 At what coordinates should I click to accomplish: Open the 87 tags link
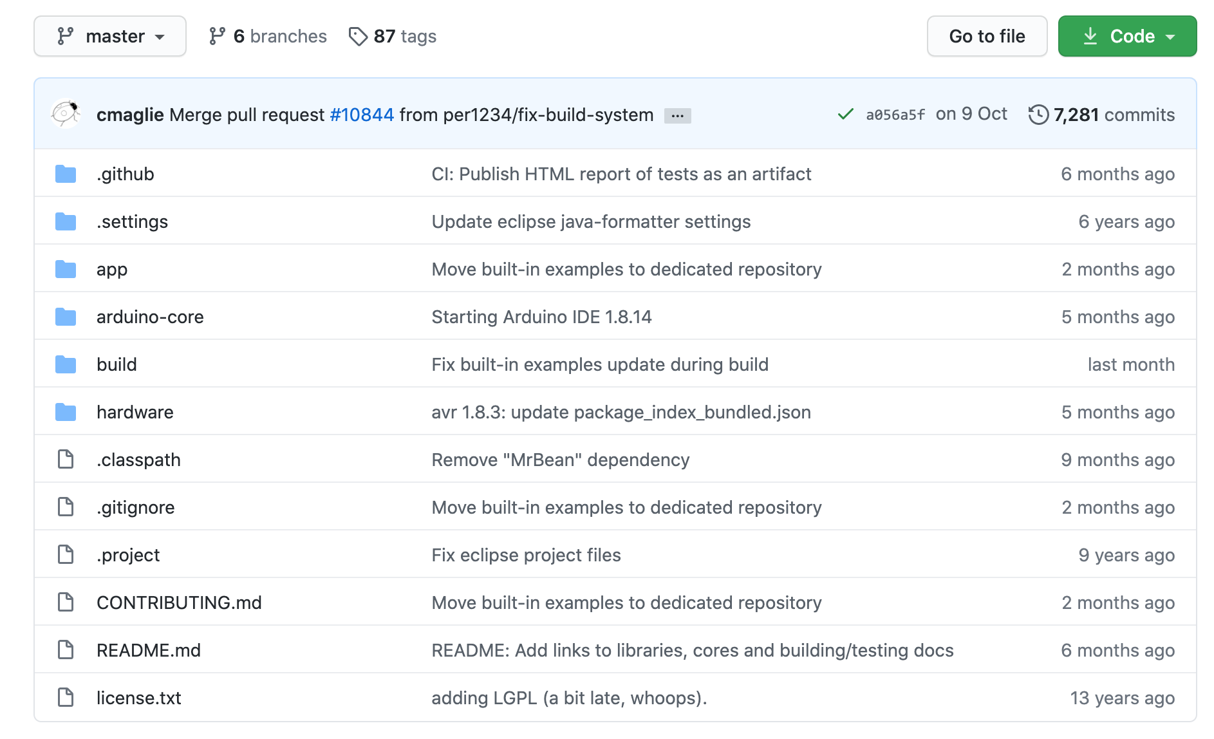click(393, 36)
